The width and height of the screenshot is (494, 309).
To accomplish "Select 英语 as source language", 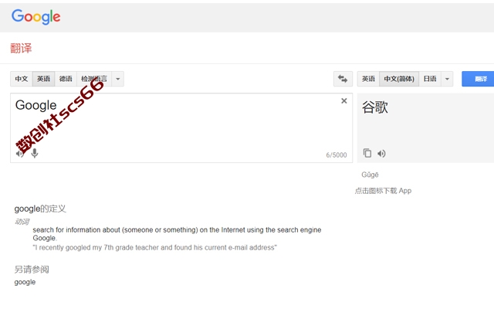I will tap(43, 79).
